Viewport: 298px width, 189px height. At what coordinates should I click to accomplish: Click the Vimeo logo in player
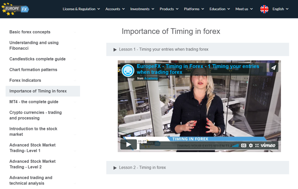coord(268,145)
